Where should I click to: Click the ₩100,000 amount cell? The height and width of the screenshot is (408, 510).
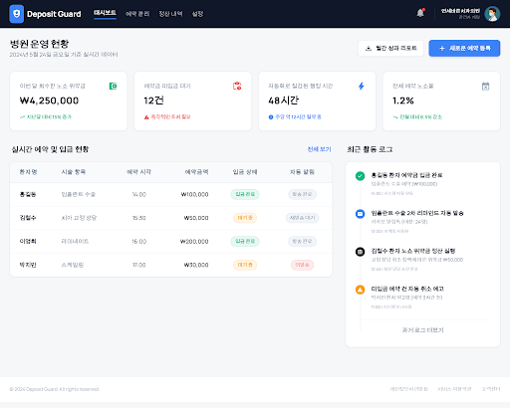coord(194,194)
